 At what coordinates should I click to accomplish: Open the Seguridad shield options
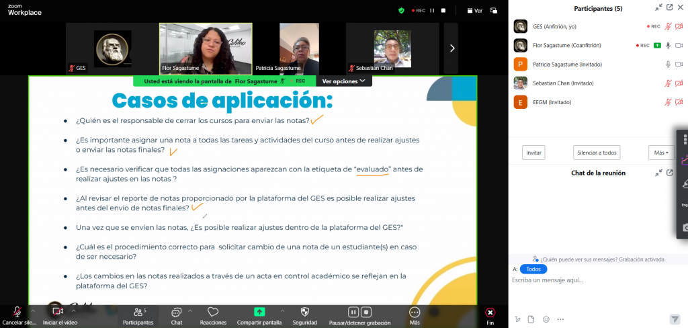coord(304,312)
